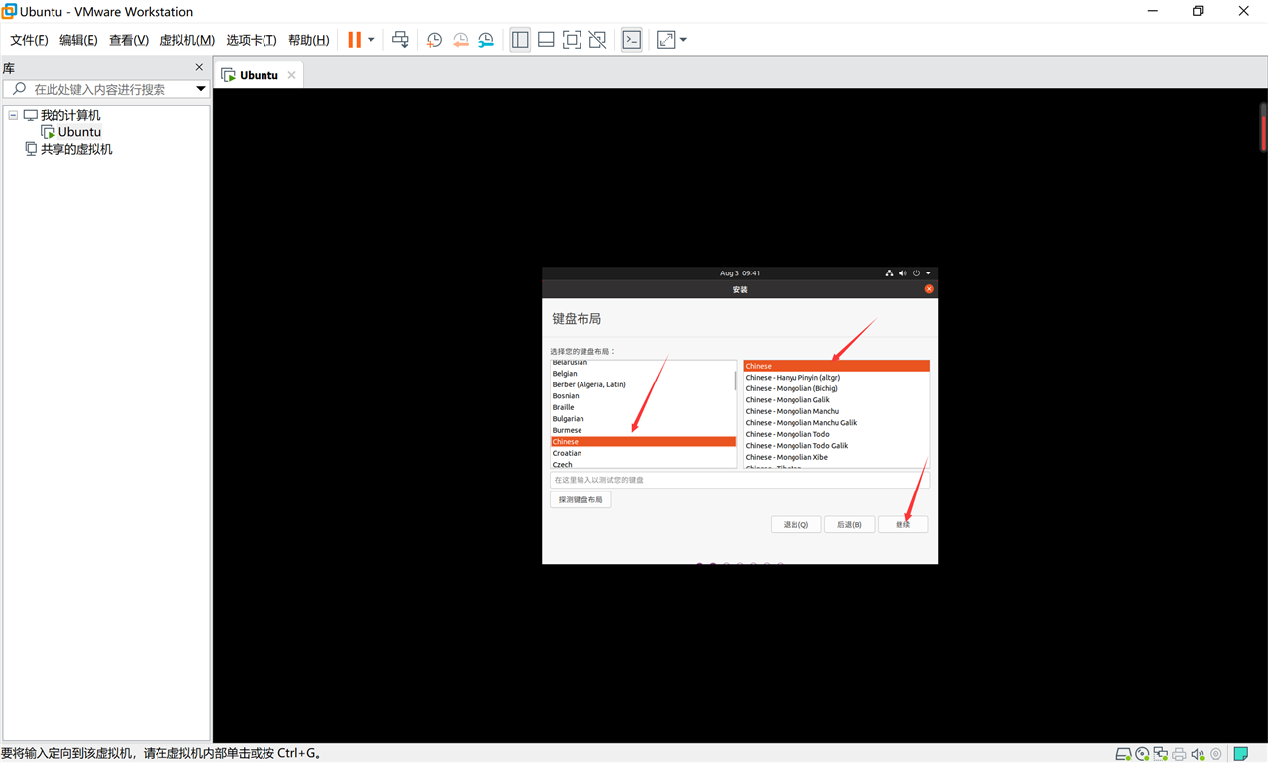
Task: Enter full screen mode from the toolbar
Action: [572, 40]
